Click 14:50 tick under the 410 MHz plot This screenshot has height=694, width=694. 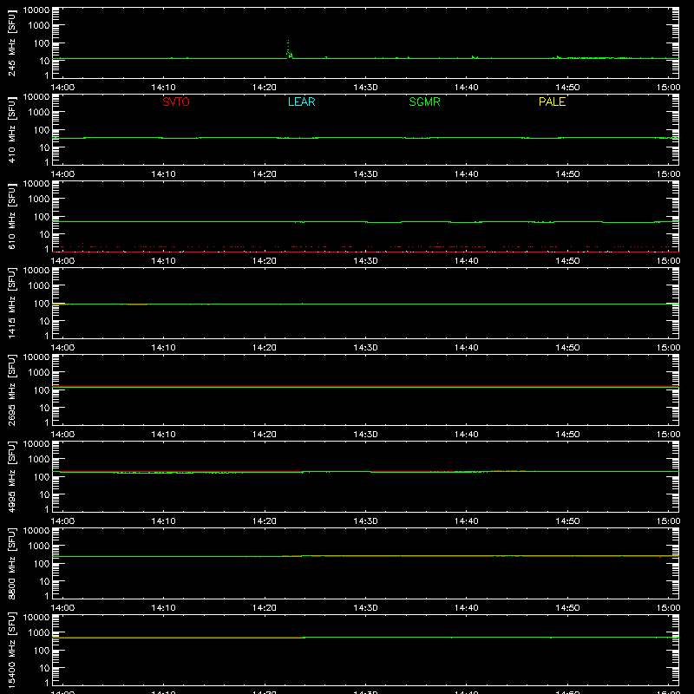(567, 174)
